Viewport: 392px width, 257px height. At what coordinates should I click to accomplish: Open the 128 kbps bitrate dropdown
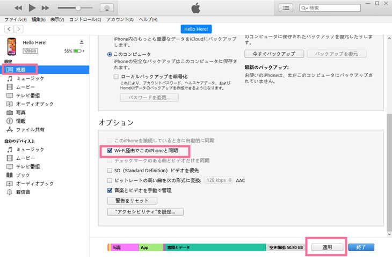click(219, 180)
